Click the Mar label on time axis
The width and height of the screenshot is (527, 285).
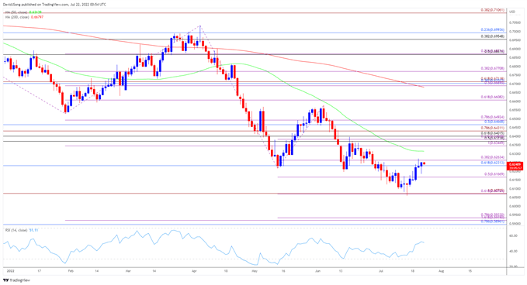pos(127,270)
